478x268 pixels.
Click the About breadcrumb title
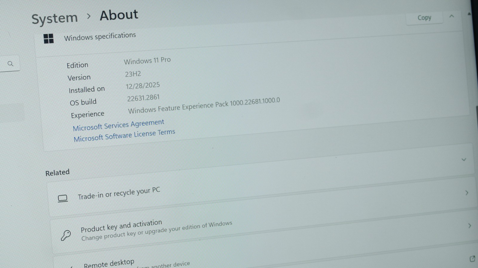pyautogui.click(x=119, y=15)
